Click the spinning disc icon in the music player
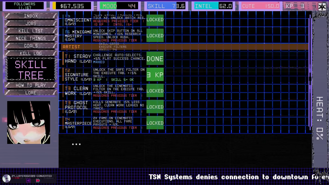329x185 pixels. 6,179
